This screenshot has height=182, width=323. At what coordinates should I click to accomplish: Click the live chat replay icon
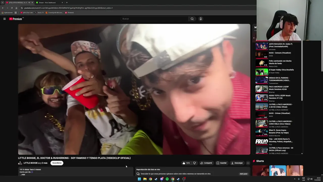click(138, 174)
